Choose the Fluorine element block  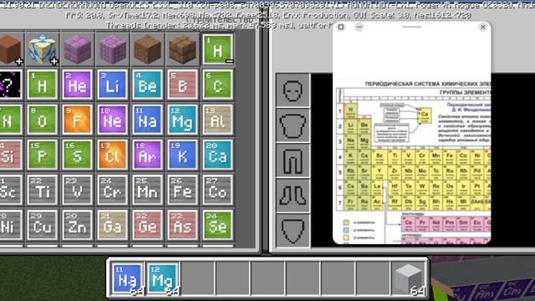pos(77,120)
